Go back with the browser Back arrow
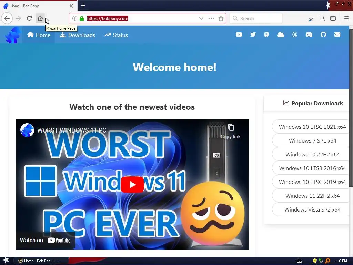 (7, 18)
